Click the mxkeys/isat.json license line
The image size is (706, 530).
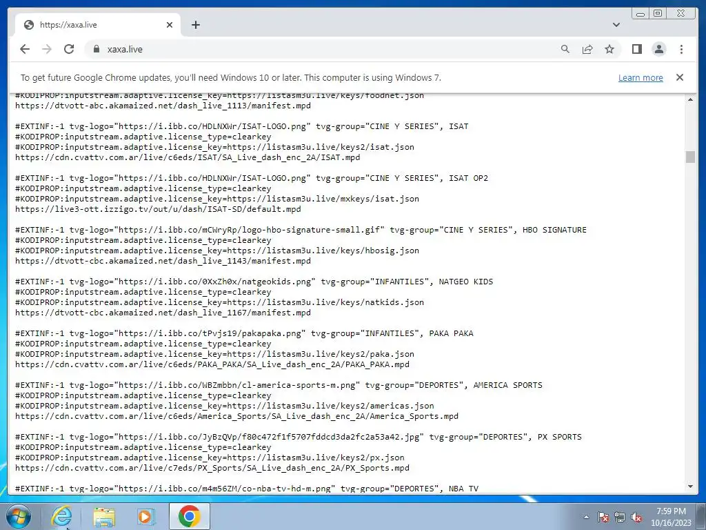(x=217, y=199)
